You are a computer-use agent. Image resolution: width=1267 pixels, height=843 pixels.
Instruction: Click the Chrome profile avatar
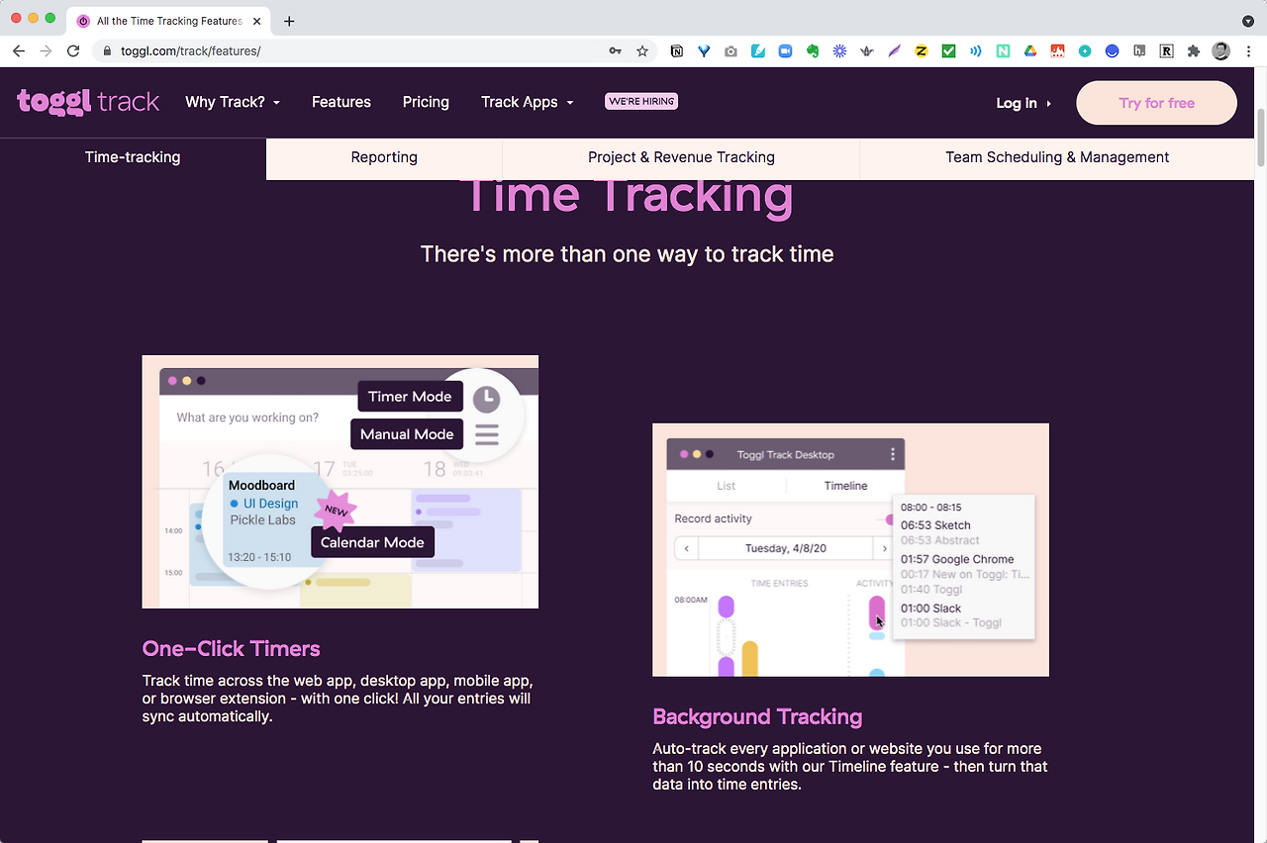point(1220,49)
